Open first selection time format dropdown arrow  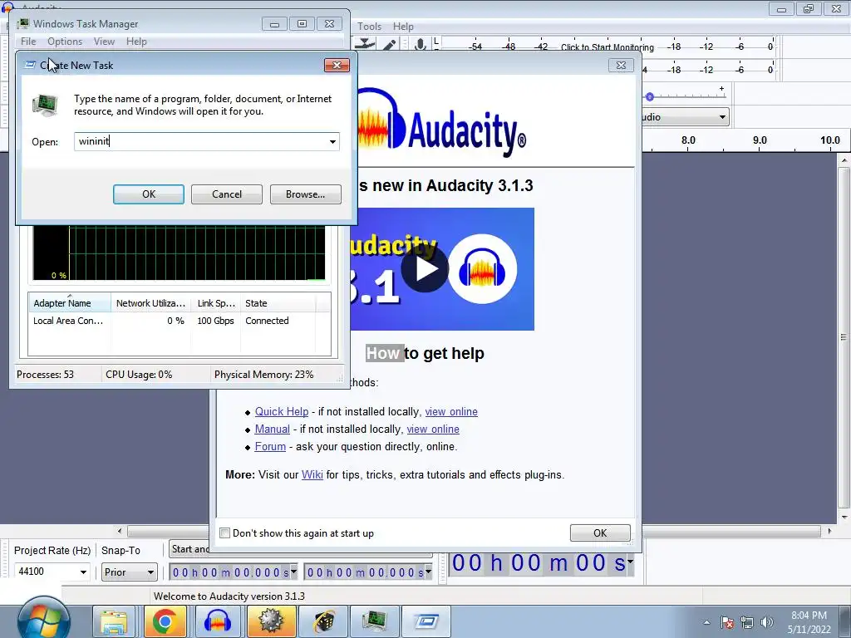click(293, 572)
